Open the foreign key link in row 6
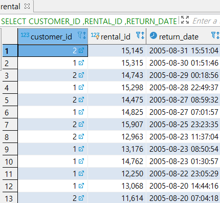 tap(81, 112)
